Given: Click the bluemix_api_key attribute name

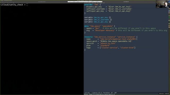Looking at the screenshot, I should (94, 7).
